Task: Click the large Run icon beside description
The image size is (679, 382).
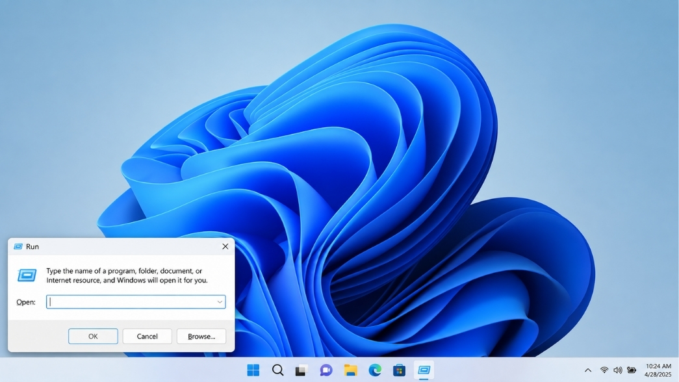Action: pyautogui.click(x=27, y=275)
